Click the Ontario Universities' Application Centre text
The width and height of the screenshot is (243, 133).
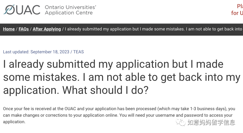click(71, 10)
